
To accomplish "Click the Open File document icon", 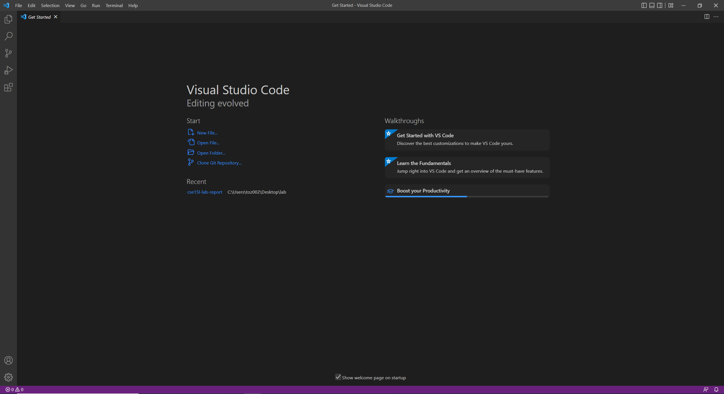I will [x=191, y=142].
